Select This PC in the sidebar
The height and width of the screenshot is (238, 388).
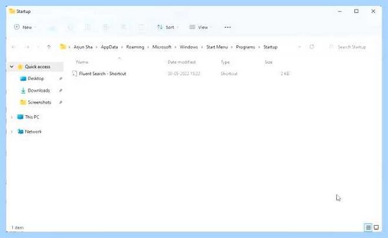[32, 117]
